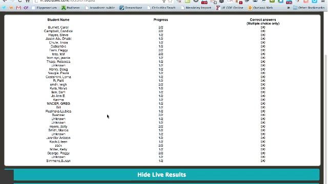Click the Correct answers column header
Viewport: 328px width, 184px height.
point(263,21)
